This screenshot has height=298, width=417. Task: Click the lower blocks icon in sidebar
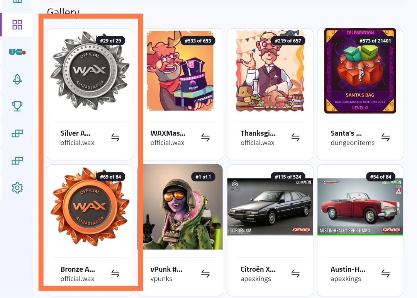tap(17, 160)
